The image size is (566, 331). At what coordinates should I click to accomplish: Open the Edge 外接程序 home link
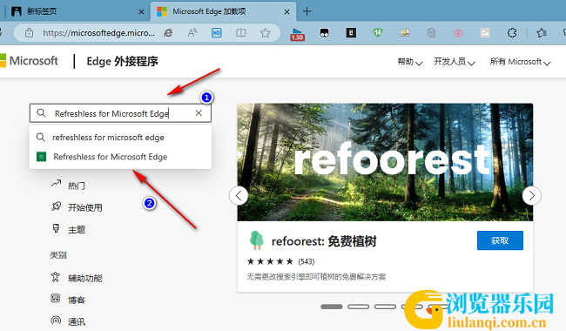tap(122, 61)
